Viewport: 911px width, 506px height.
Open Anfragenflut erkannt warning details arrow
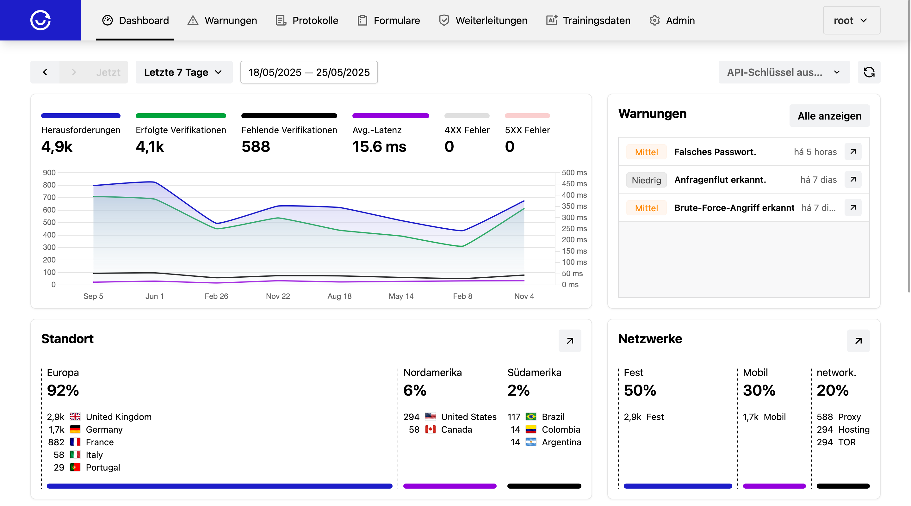[x=853, y=180]
